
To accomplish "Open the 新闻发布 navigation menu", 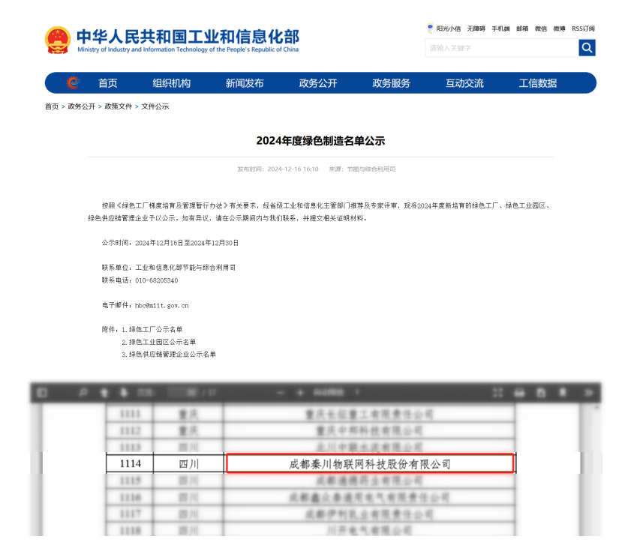I will (245, 83).
